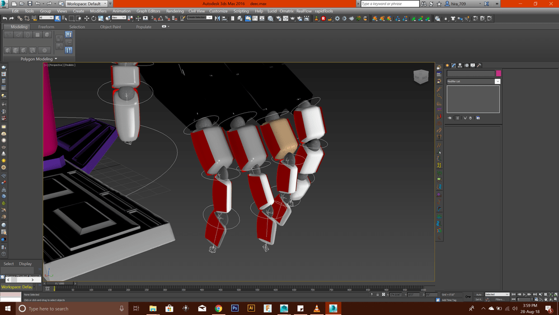Open the Modifiers menu

click(x=98, y=11)
